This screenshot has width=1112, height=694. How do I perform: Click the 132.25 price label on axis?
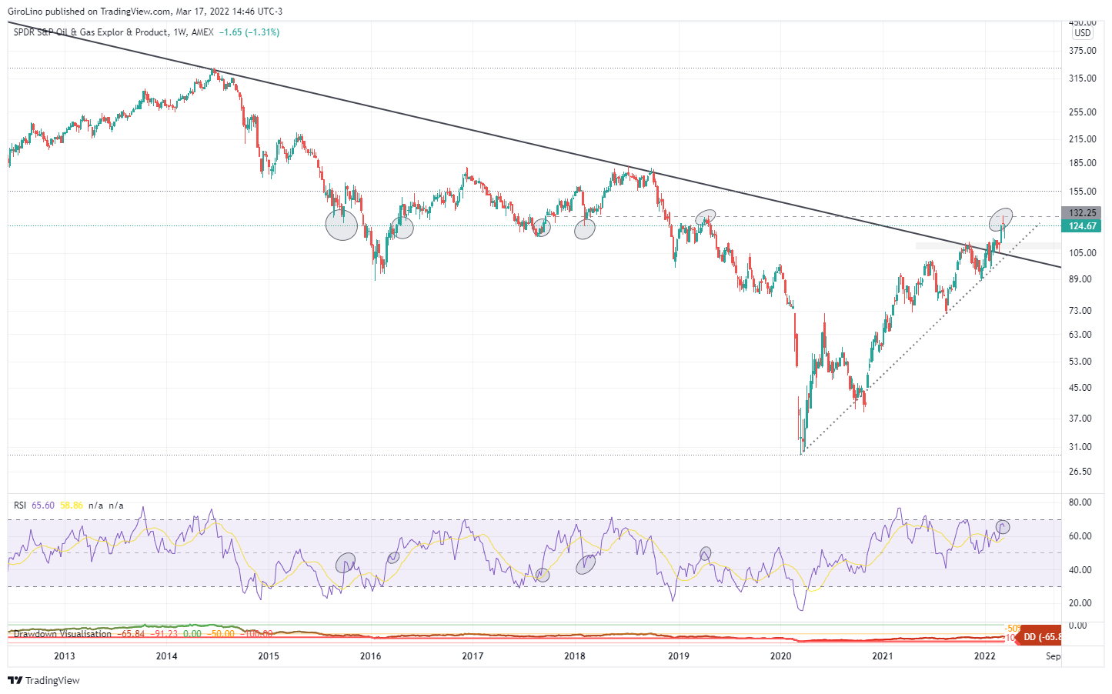pyautogui.click(x=1083, y=213)
